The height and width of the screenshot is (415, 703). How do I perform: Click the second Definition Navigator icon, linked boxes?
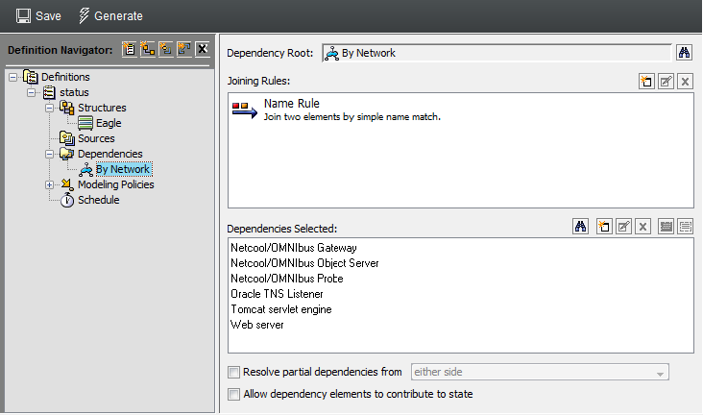click(x=148, y=49)
